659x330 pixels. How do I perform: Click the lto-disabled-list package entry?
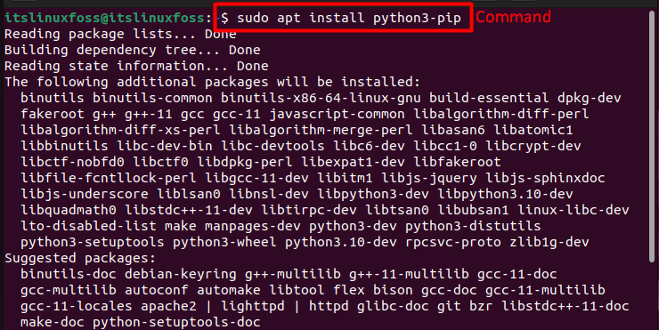[x=88, y=226]
